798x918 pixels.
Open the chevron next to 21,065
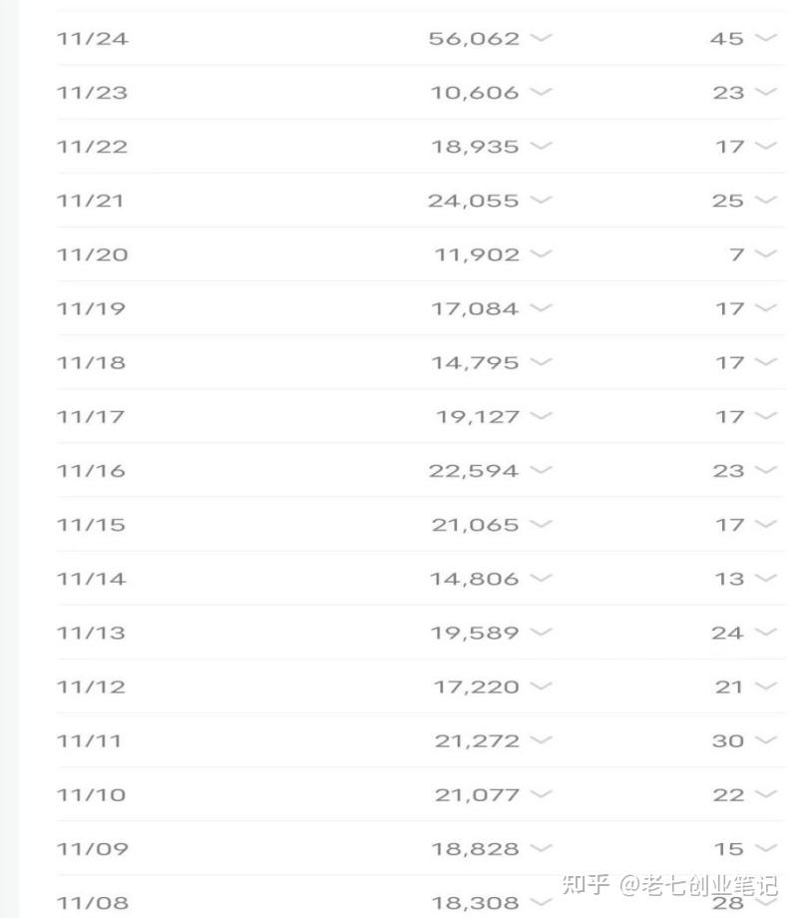541,524
